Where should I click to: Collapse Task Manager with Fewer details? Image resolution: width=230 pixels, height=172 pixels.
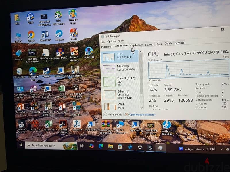(x=113, y=114)
